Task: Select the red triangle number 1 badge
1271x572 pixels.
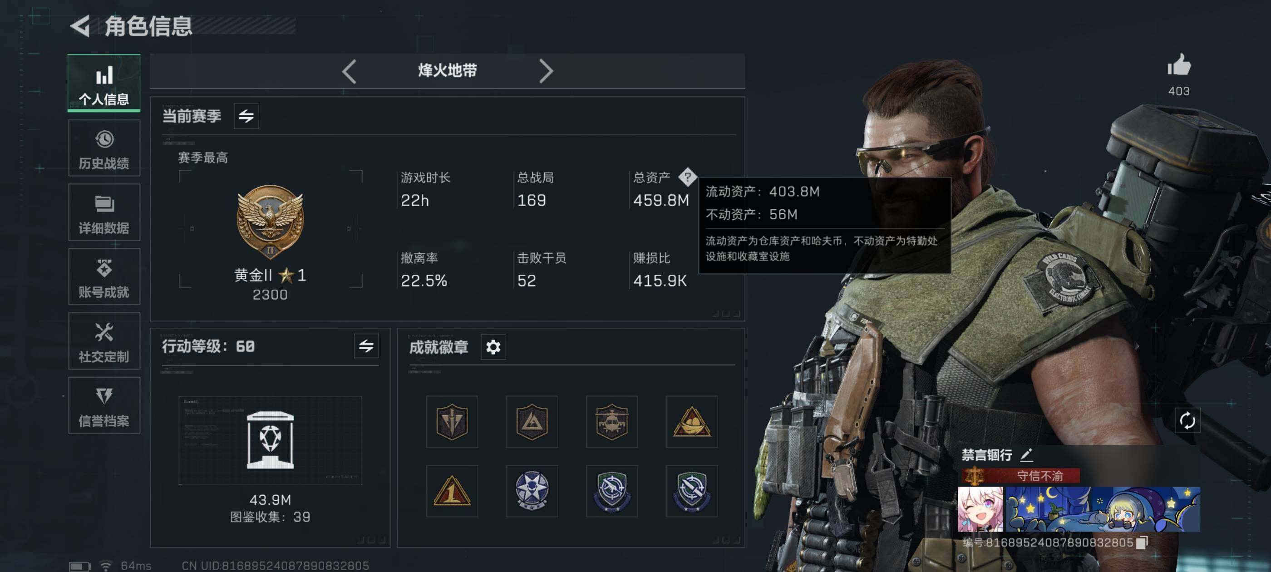Action: (452, 491)
